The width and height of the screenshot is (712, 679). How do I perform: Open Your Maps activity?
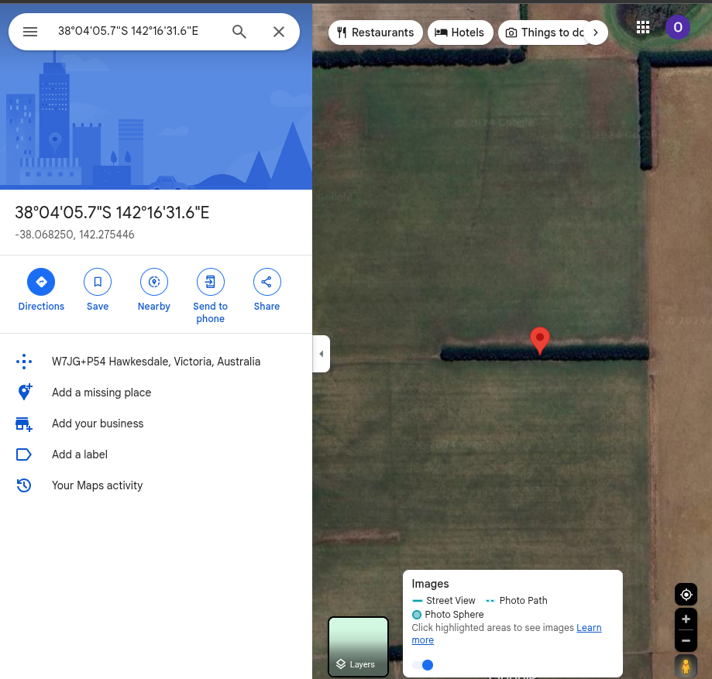[x=156, y=485]
